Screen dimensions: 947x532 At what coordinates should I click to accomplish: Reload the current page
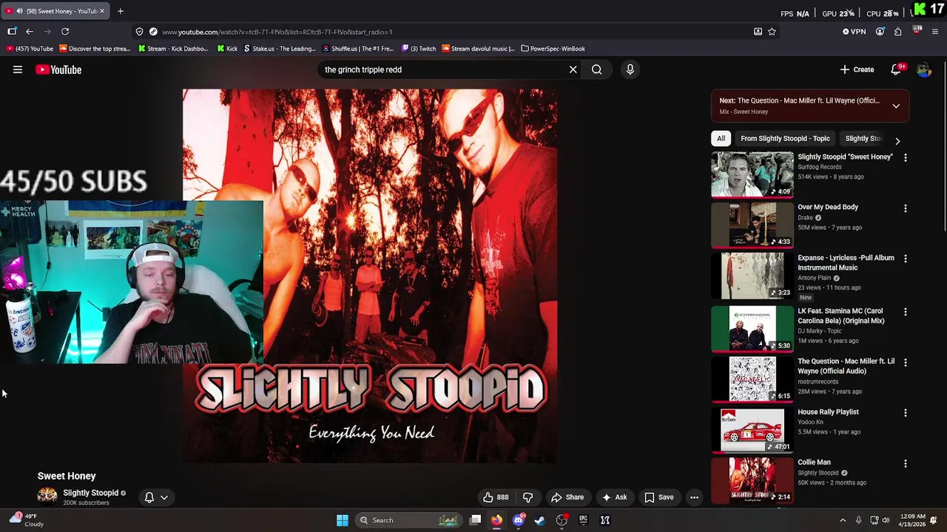tap(65, 32)
